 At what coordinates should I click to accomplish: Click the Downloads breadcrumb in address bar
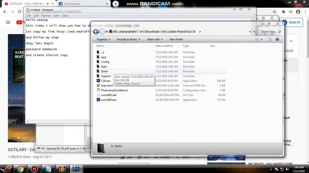(x=152, y=32)
